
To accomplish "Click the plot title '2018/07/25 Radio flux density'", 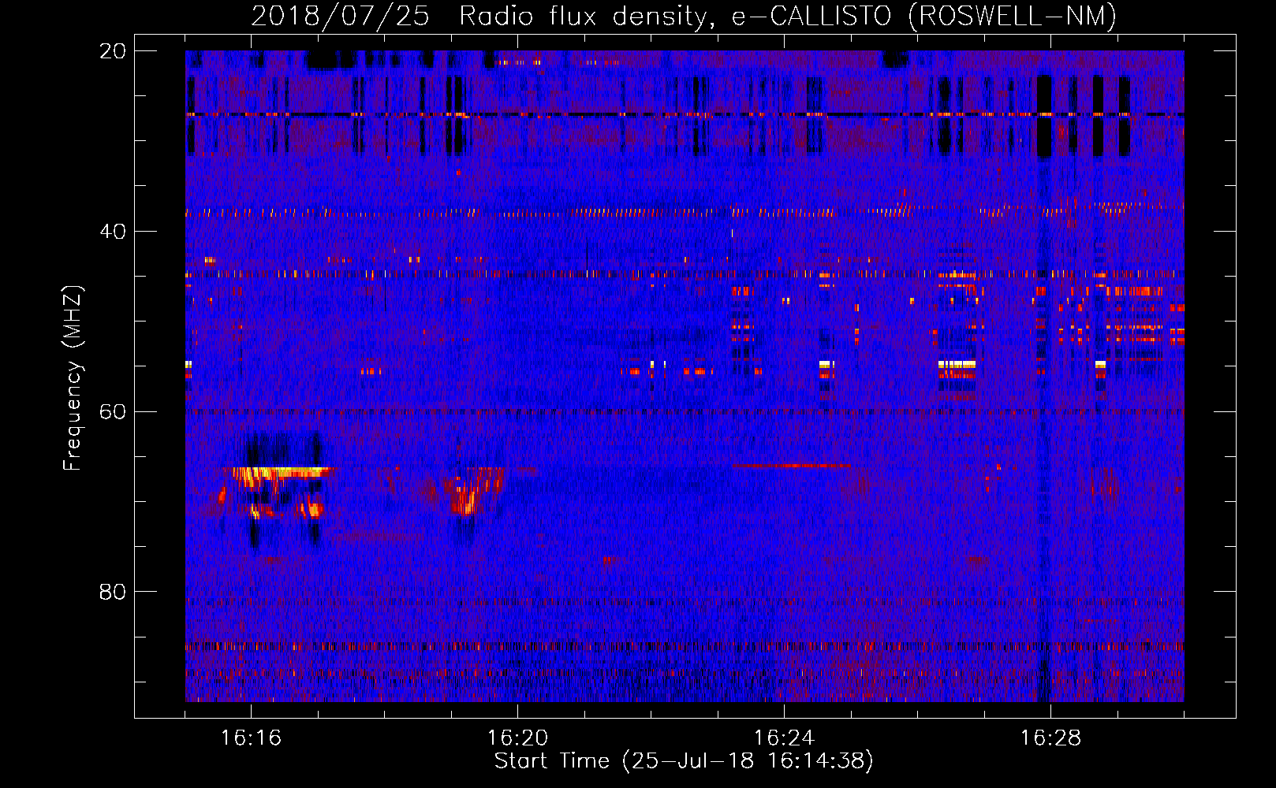I will (684, 16).
